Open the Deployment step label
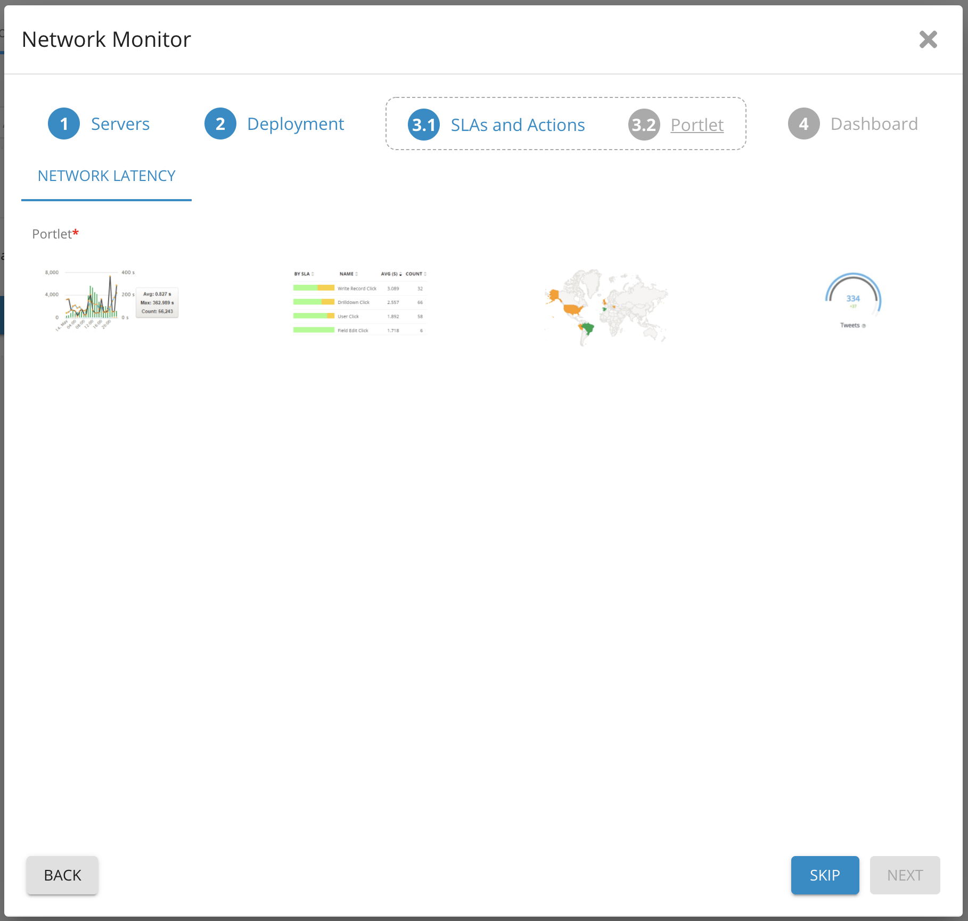Viewport: 968px width, 921px height. 296,124
